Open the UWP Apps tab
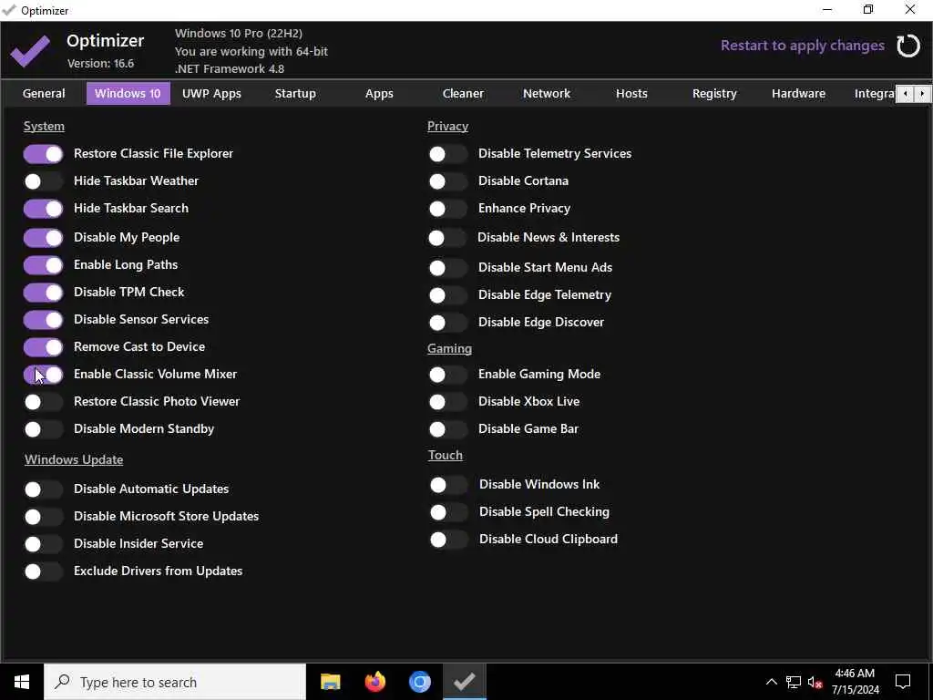The height and width of the screenshot is (700, 933). click(x=211, y=94)
